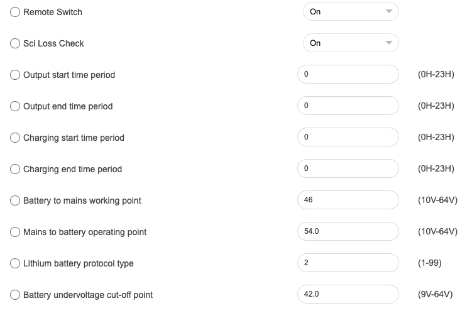This screenshot has height=318, width=472.
Task: Edit the Battery to mains value 46
Action: coord(348,200)
